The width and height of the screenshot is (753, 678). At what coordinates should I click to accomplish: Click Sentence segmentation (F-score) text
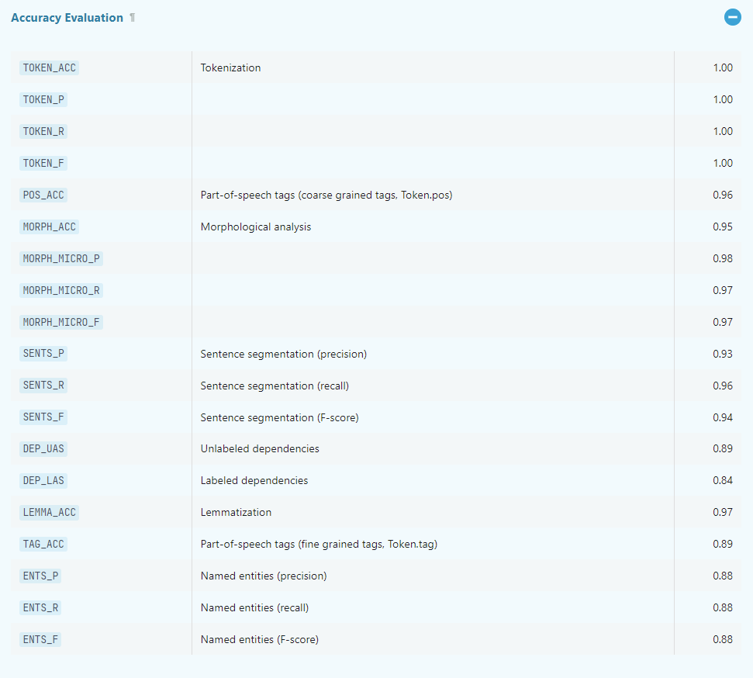[279, 417]
